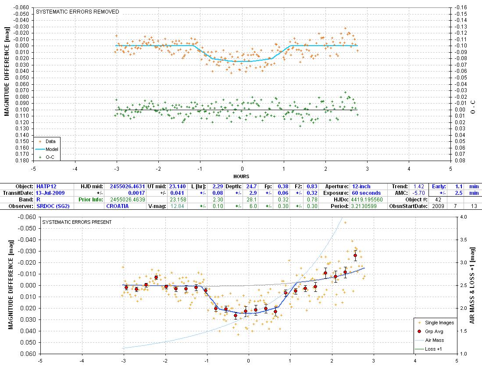Click the Period value 3.2130599
Image resolution: width=482 pixels, height=366 pixels.
click(364, 206)
